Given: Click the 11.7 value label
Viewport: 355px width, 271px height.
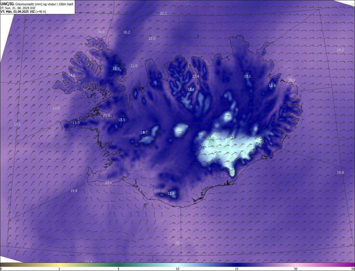Looking at the screenshot, I should pyautogui.click(x=144, y=132).
